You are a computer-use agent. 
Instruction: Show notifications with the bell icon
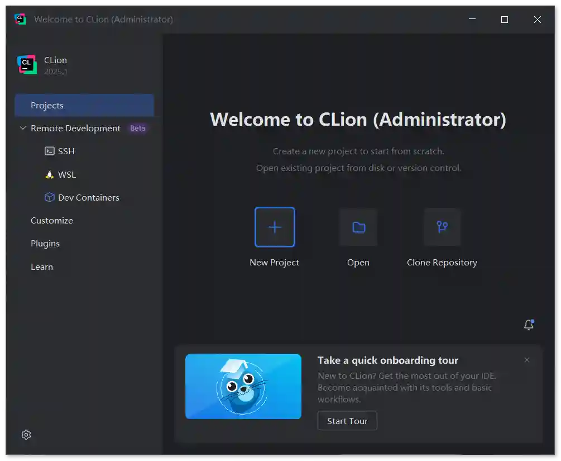(529, 325)
